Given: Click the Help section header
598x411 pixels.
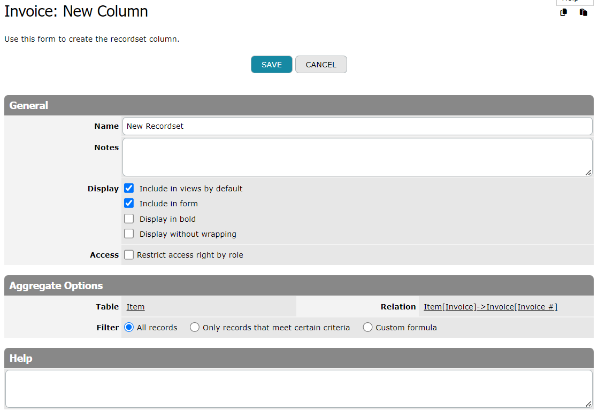Looking at the screenshot, I should 299,358.
